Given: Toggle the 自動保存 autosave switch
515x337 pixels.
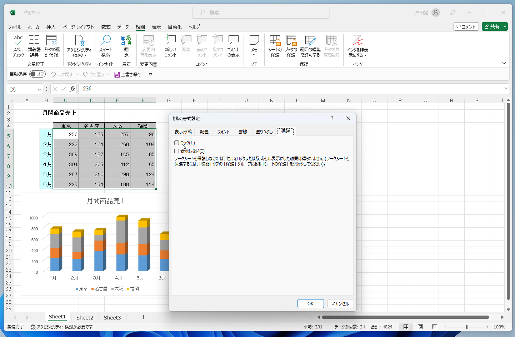Looking at the screenshot, I should 37,74.
